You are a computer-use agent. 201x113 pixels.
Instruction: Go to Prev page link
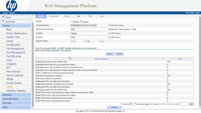(x=169, y=104)
